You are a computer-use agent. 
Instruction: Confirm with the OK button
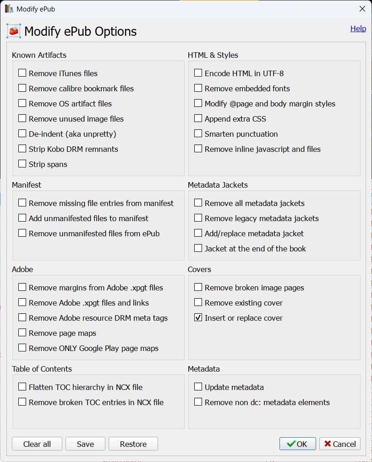pyautogui.click(x=297, y=444)
